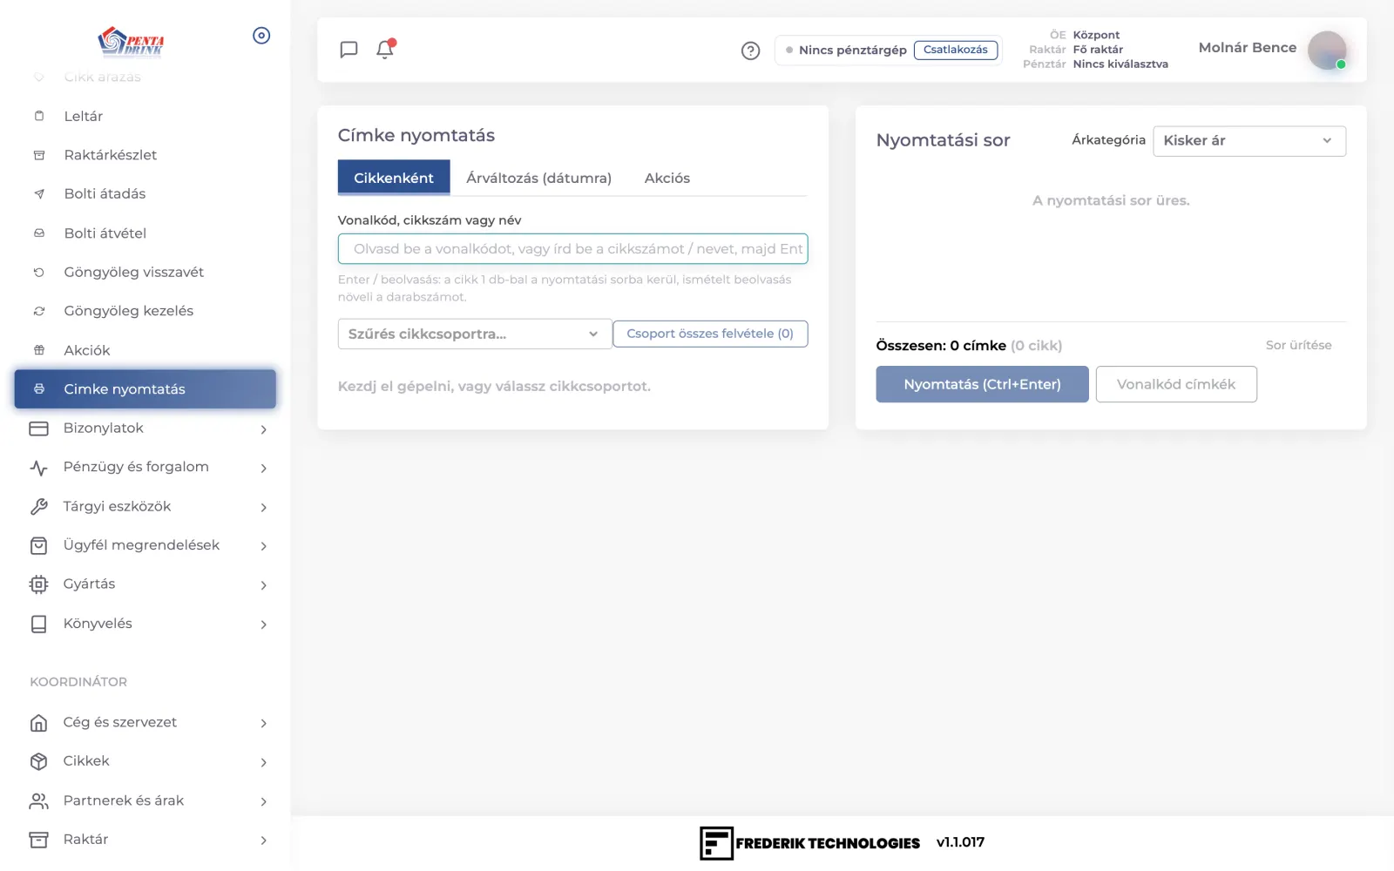1394x871 pixels.
Task: Expand the Bizonylatok menu chevron
Action: [x=263, y=429]
